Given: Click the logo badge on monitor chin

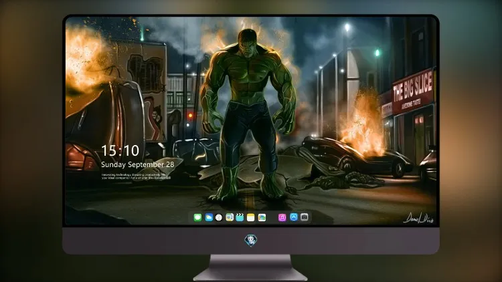Looking at the screenshot, I should tap(251, 241).
